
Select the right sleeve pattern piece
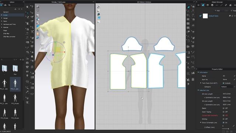tap(164, 44)
